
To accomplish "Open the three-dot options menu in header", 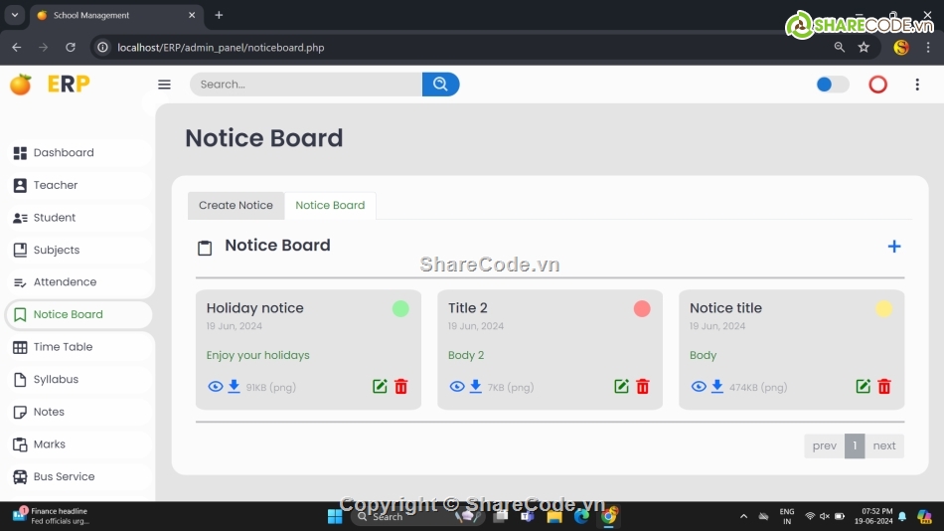I will pyautogui.click(x=917, y=85).
